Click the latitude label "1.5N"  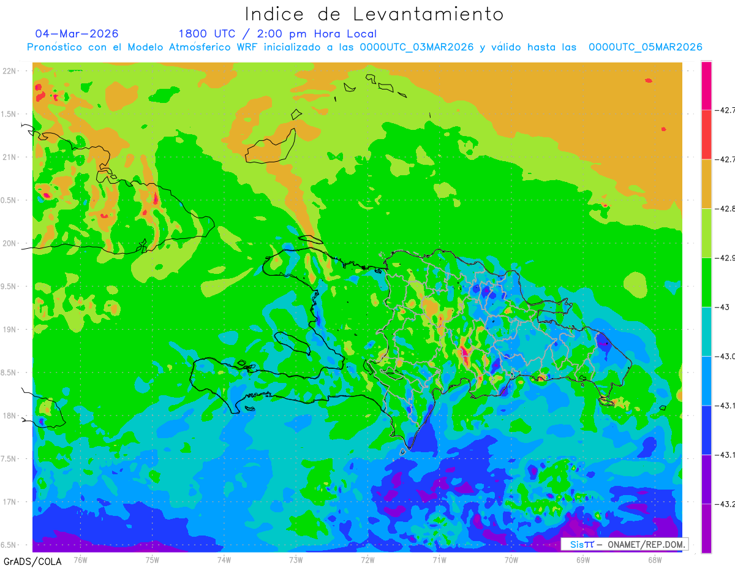pos(10,114)
